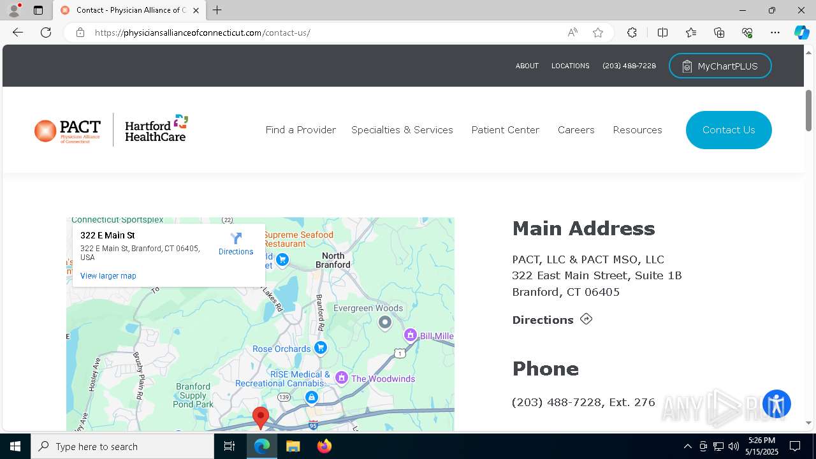Viewport: 816px width, 459px height.
Task: Add this page to favorites star
Action: click(x=598, y=33)
